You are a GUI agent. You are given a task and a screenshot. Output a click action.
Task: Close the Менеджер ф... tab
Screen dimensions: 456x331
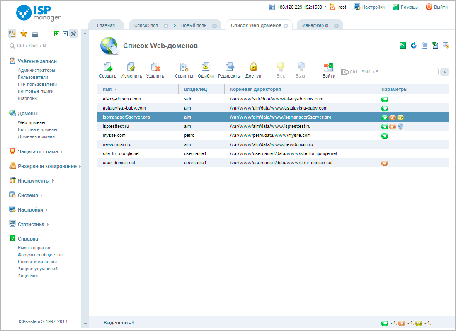tap(336, 26)
